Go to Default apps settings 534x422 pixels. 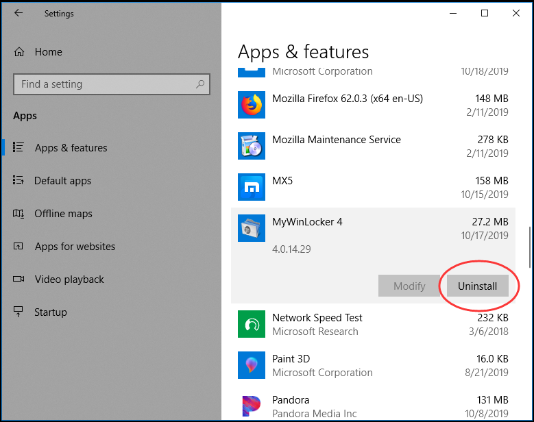tap(62, 181)
